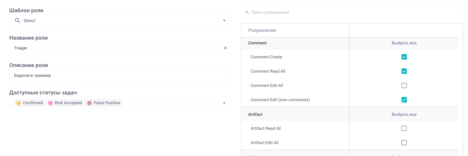Click Выбрать все in the Artifact section

(x=404, y=114)
